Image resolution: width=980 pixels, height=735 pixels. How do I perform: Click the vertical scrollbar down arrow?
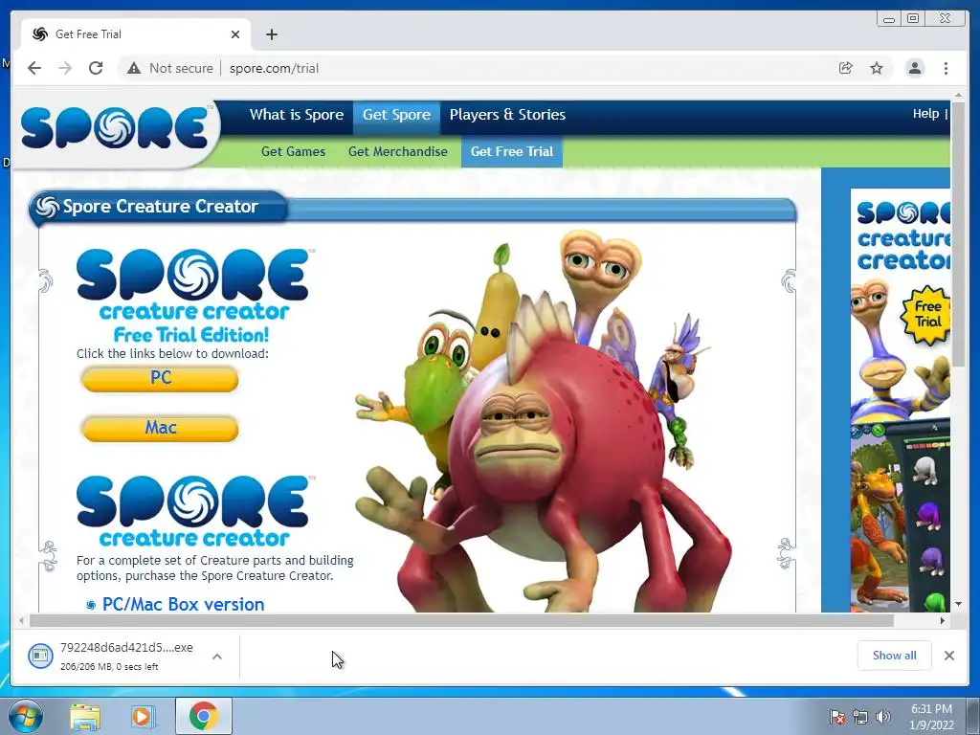[x=959, y=604]
